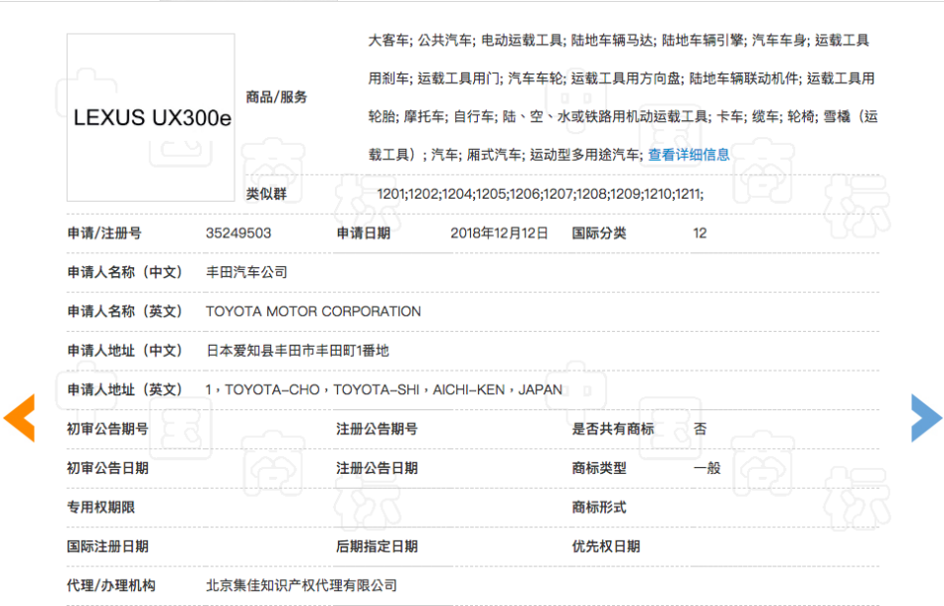This screenshot has width=944, height=606.
Task: Click the 申请人地址（中文） label
Action: pos(124,351)
